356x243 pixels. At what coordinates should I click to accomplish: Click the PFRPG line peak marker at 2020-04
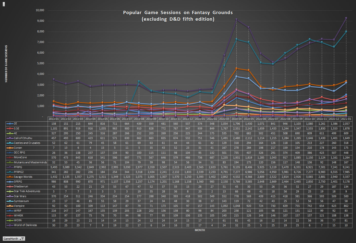point(236,19)
